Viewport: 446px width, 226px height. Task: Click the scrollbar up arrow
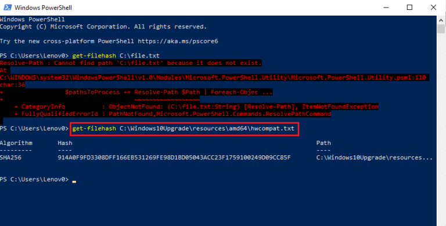point(441,20)
